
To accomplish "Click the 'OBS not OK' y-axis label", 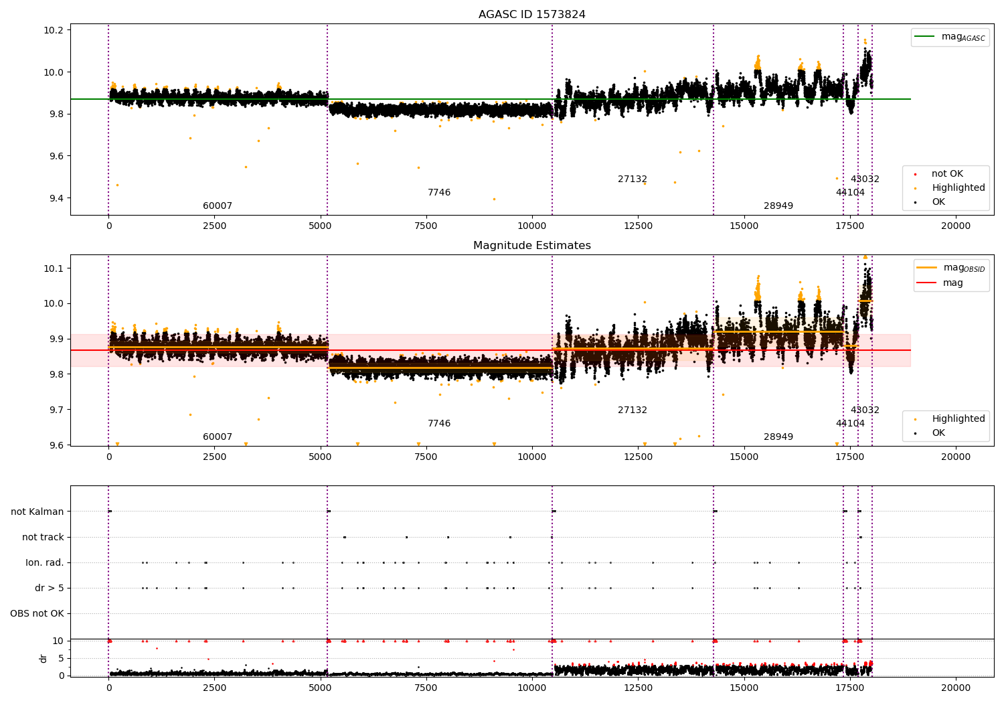I will 37,614.
